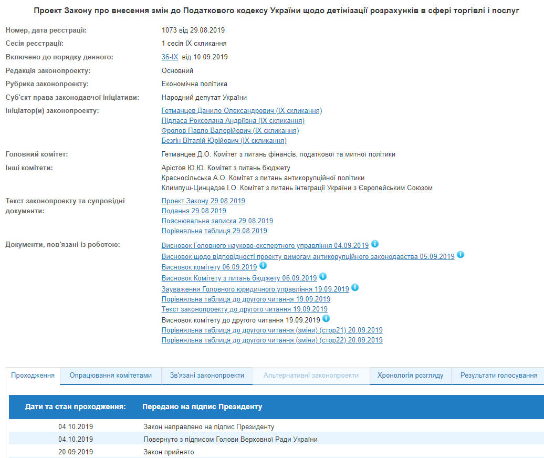Image resolution: width=544 pixels, height=458 pixels.
Task: Select the Результати голосування tab
Action: pyautogui.click(x=498, y=376)
